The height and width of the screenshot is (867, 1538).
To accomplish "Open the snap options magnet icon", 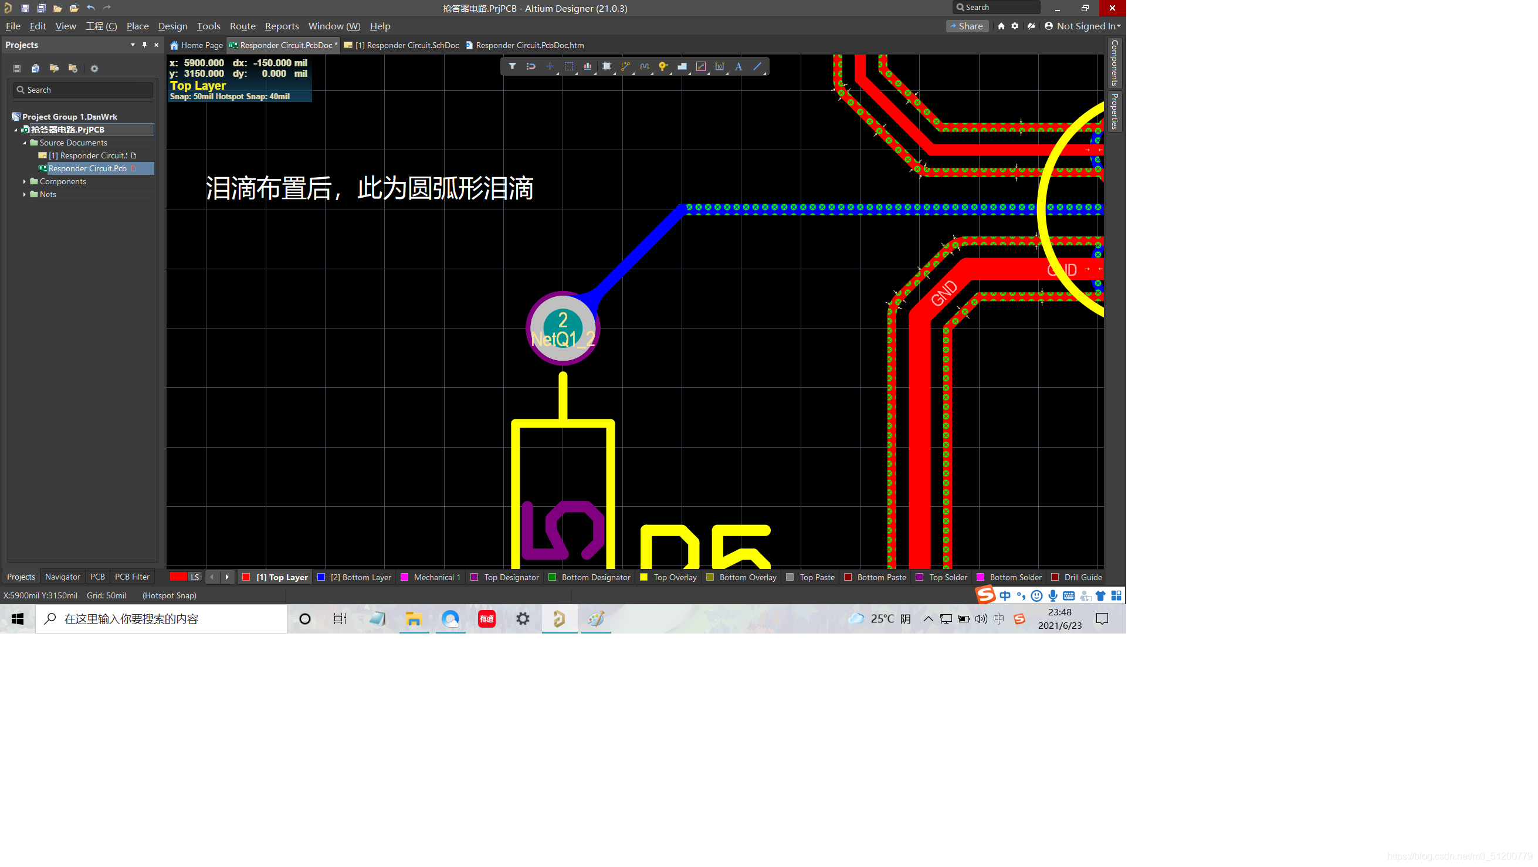I will (x=531, y=66).
